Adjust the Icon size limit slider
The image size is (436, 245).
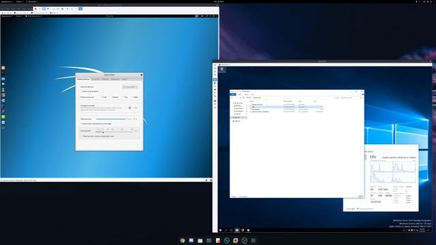pyautogui.click(x=114, y=132)
